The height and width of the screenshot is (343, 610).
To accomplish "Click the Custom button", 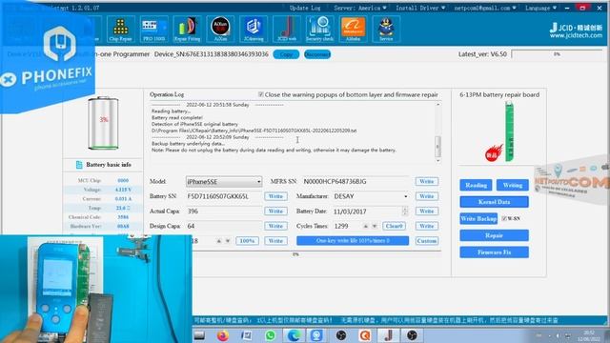I will click(426, 241).
